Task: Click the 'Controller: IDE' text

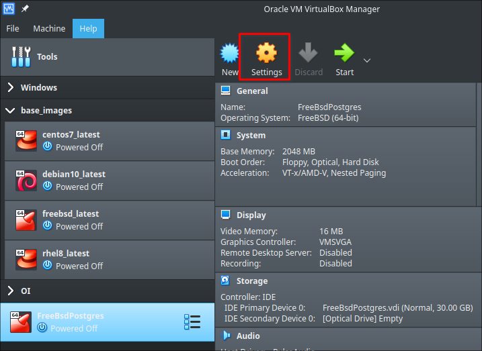Action: click(248, 297)
